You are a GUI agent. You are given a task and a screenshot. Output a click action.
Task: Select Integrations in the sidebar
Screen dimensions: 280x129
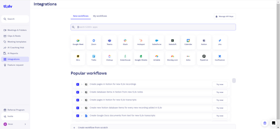coord(15,59)
